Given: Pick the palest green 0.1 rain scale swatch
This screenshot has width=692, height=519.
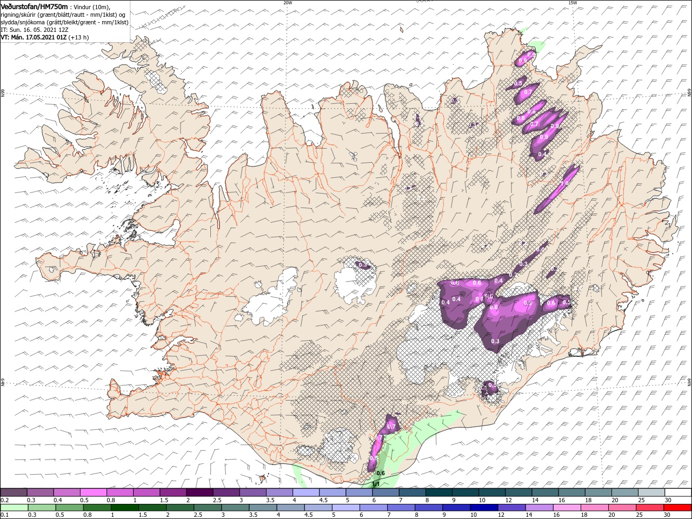Looking at the screenshot, I should tap(14, 508).
